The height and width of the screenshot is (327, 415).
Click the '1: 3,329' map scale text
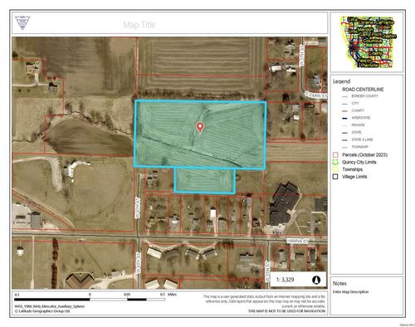(285, 280)
